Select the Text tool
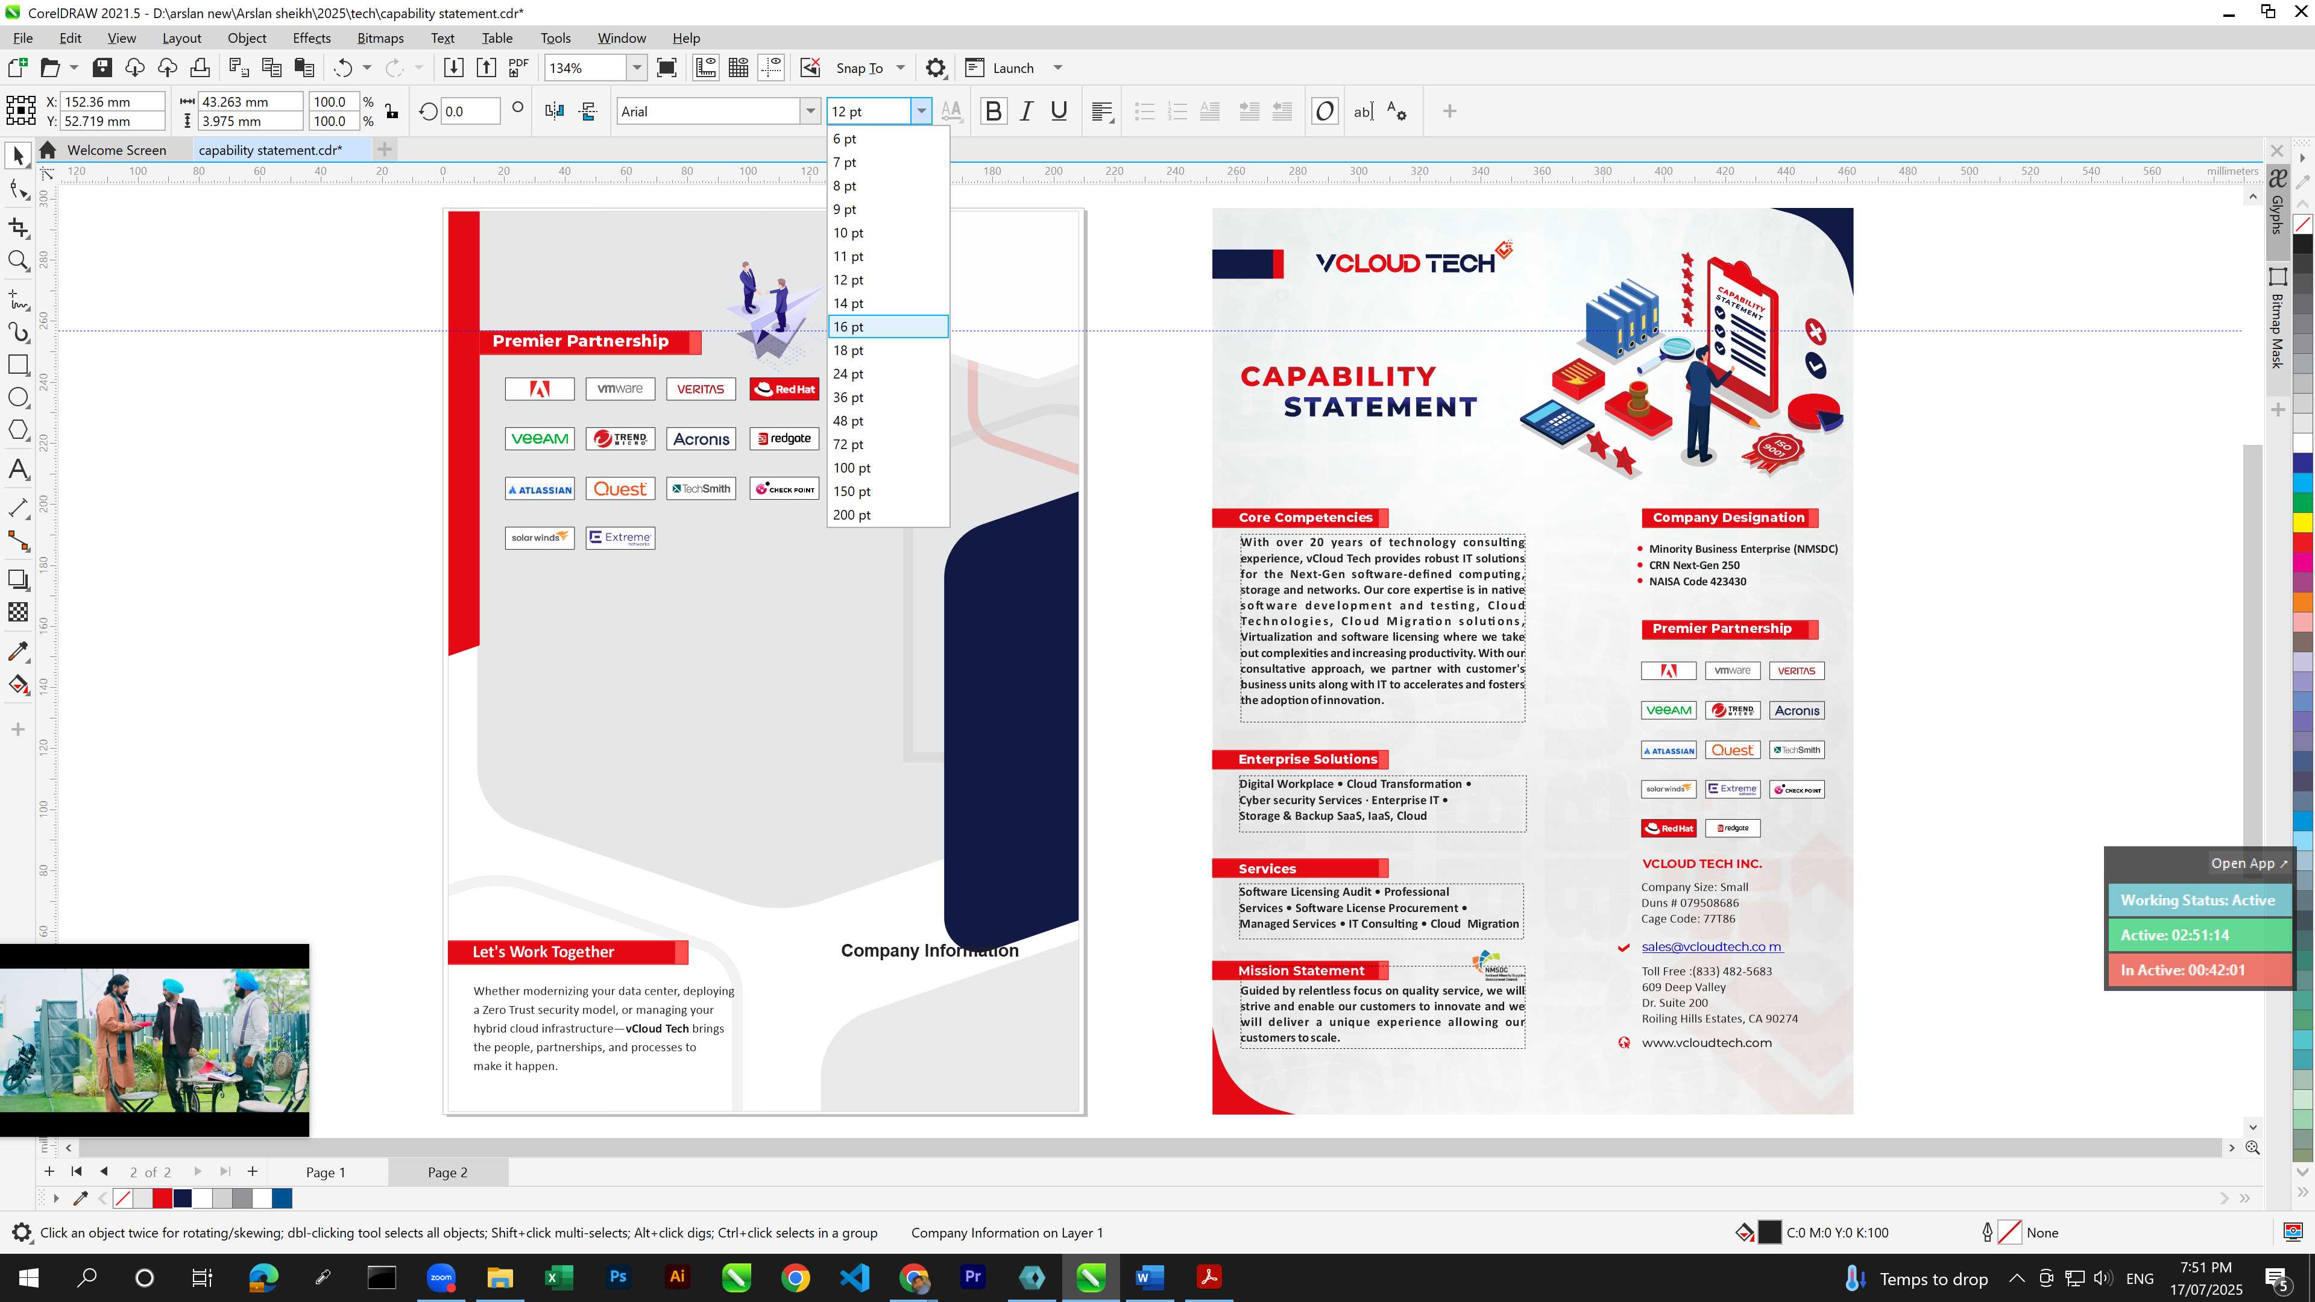 (18, 469)
